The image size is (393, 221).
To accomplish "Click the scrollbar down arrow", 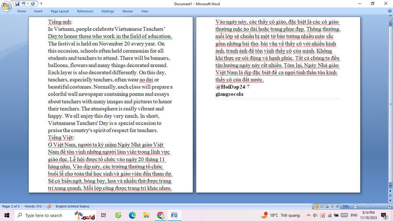I will (x=390, y=186).
